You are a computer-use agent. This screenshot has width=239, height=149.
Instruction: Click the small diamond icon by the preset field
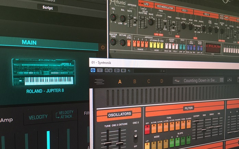click(x=164, y=71)
